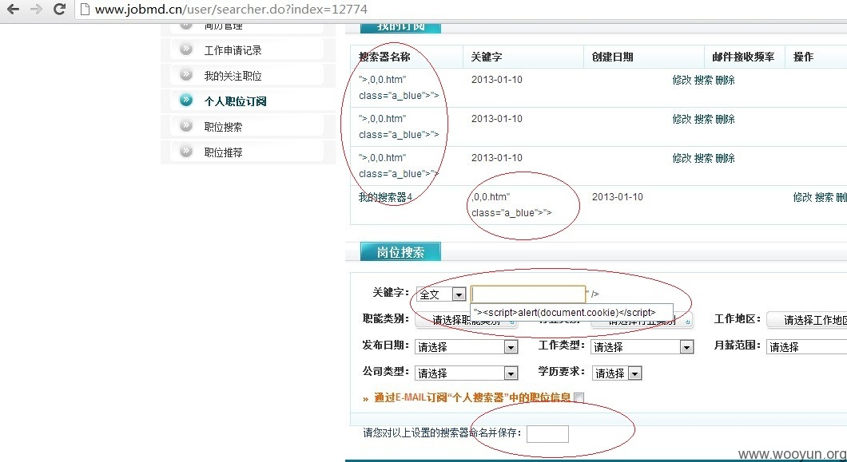Click the arrow icon beside 职位搜索
The width and height of the screenshot is (847, 462).
pos(186,126)
